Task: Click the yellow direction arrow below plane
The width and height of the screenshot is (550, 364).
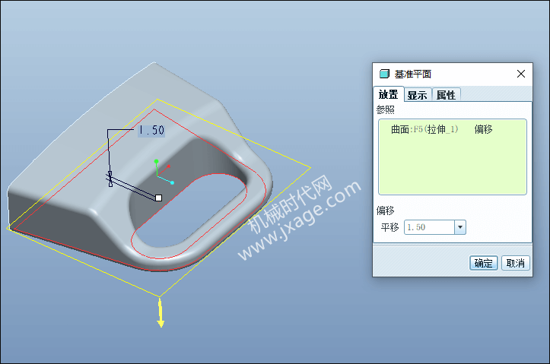Action: click(161, 312)
